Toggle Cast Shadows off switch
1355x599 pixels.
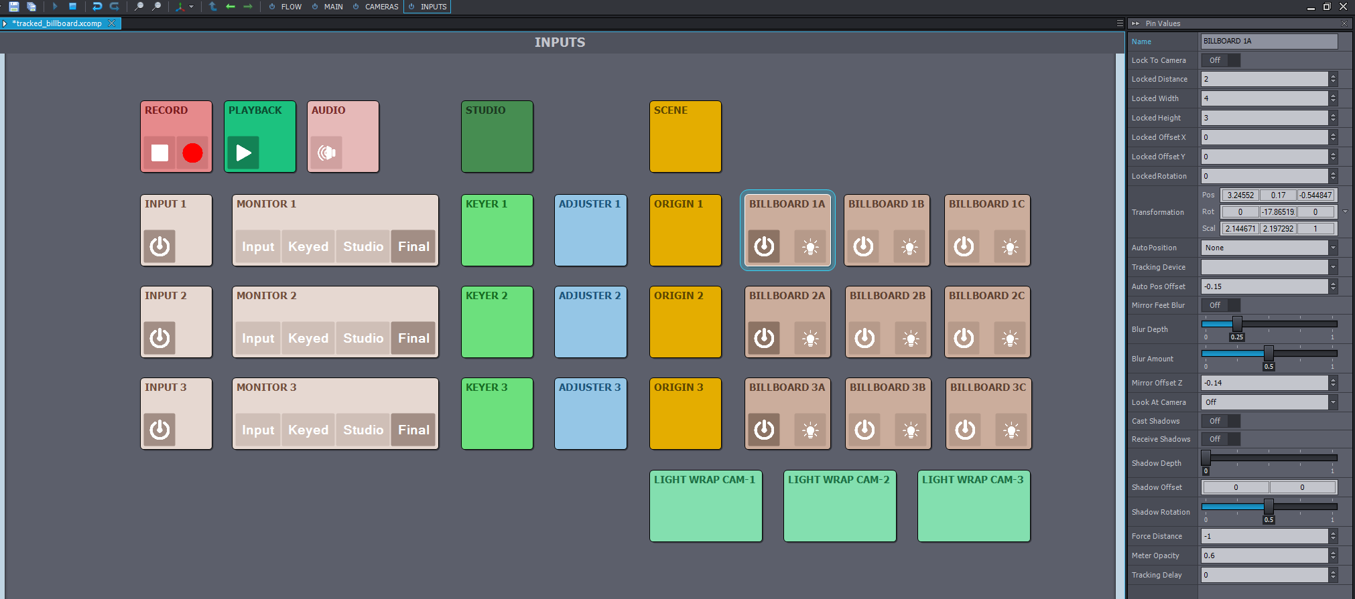tap(1220, 421)
